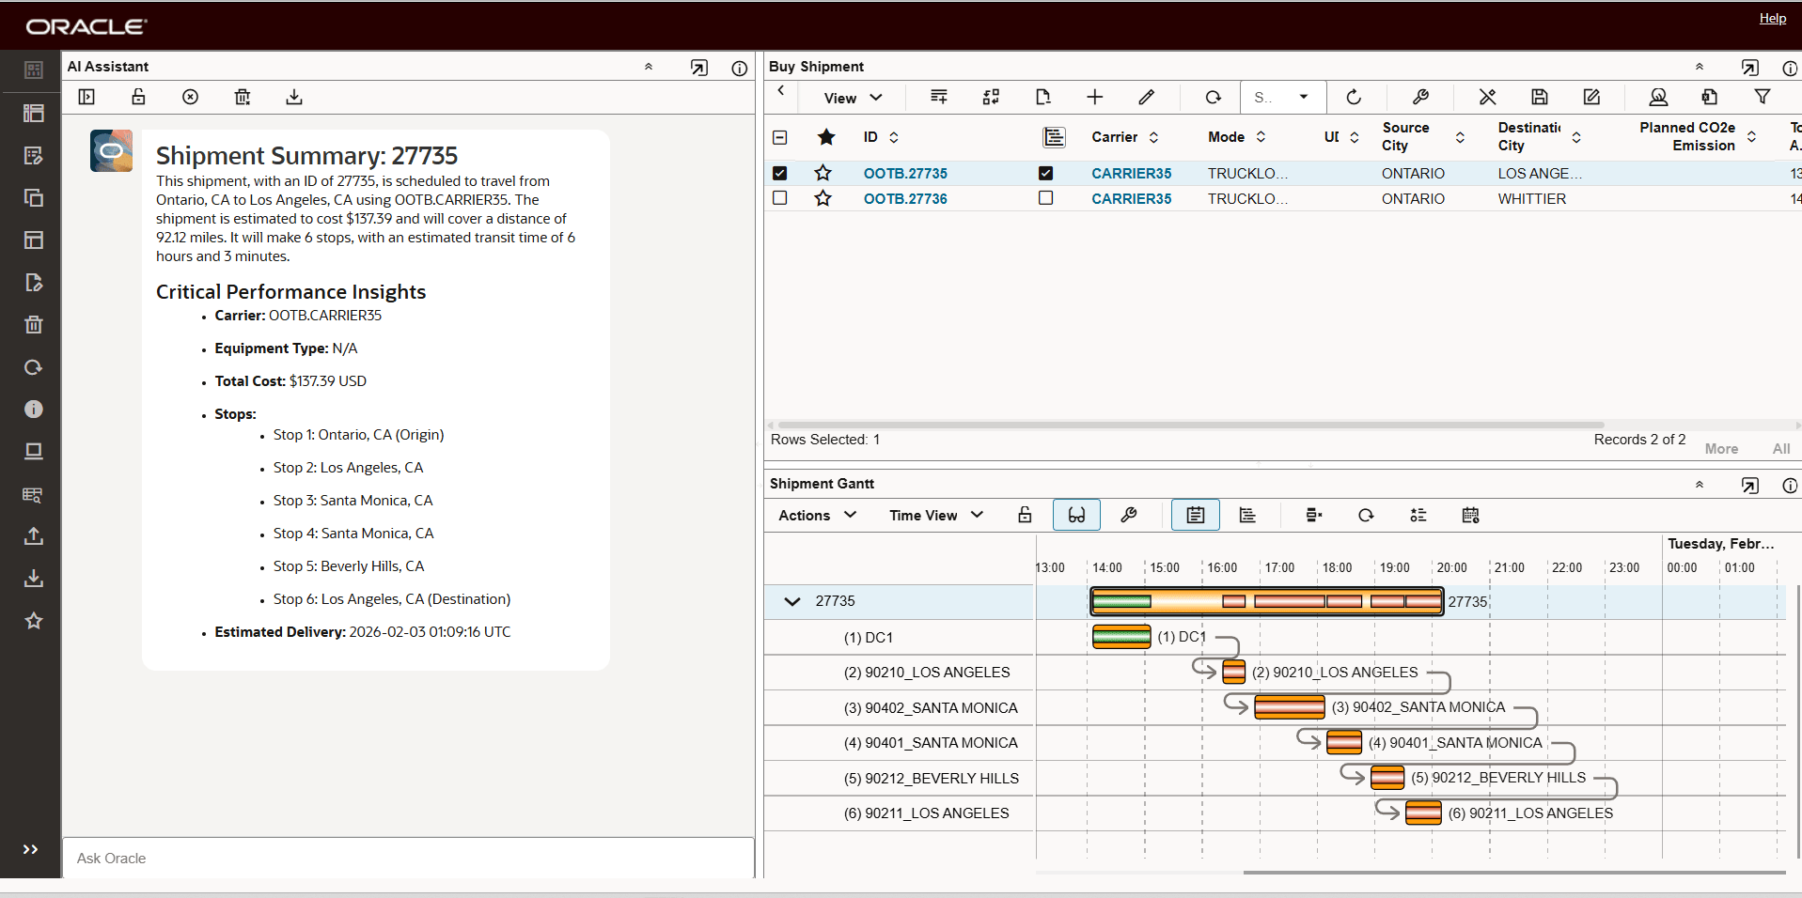
Task: Open the Help menu
Action: click(x=1771, y=18)
